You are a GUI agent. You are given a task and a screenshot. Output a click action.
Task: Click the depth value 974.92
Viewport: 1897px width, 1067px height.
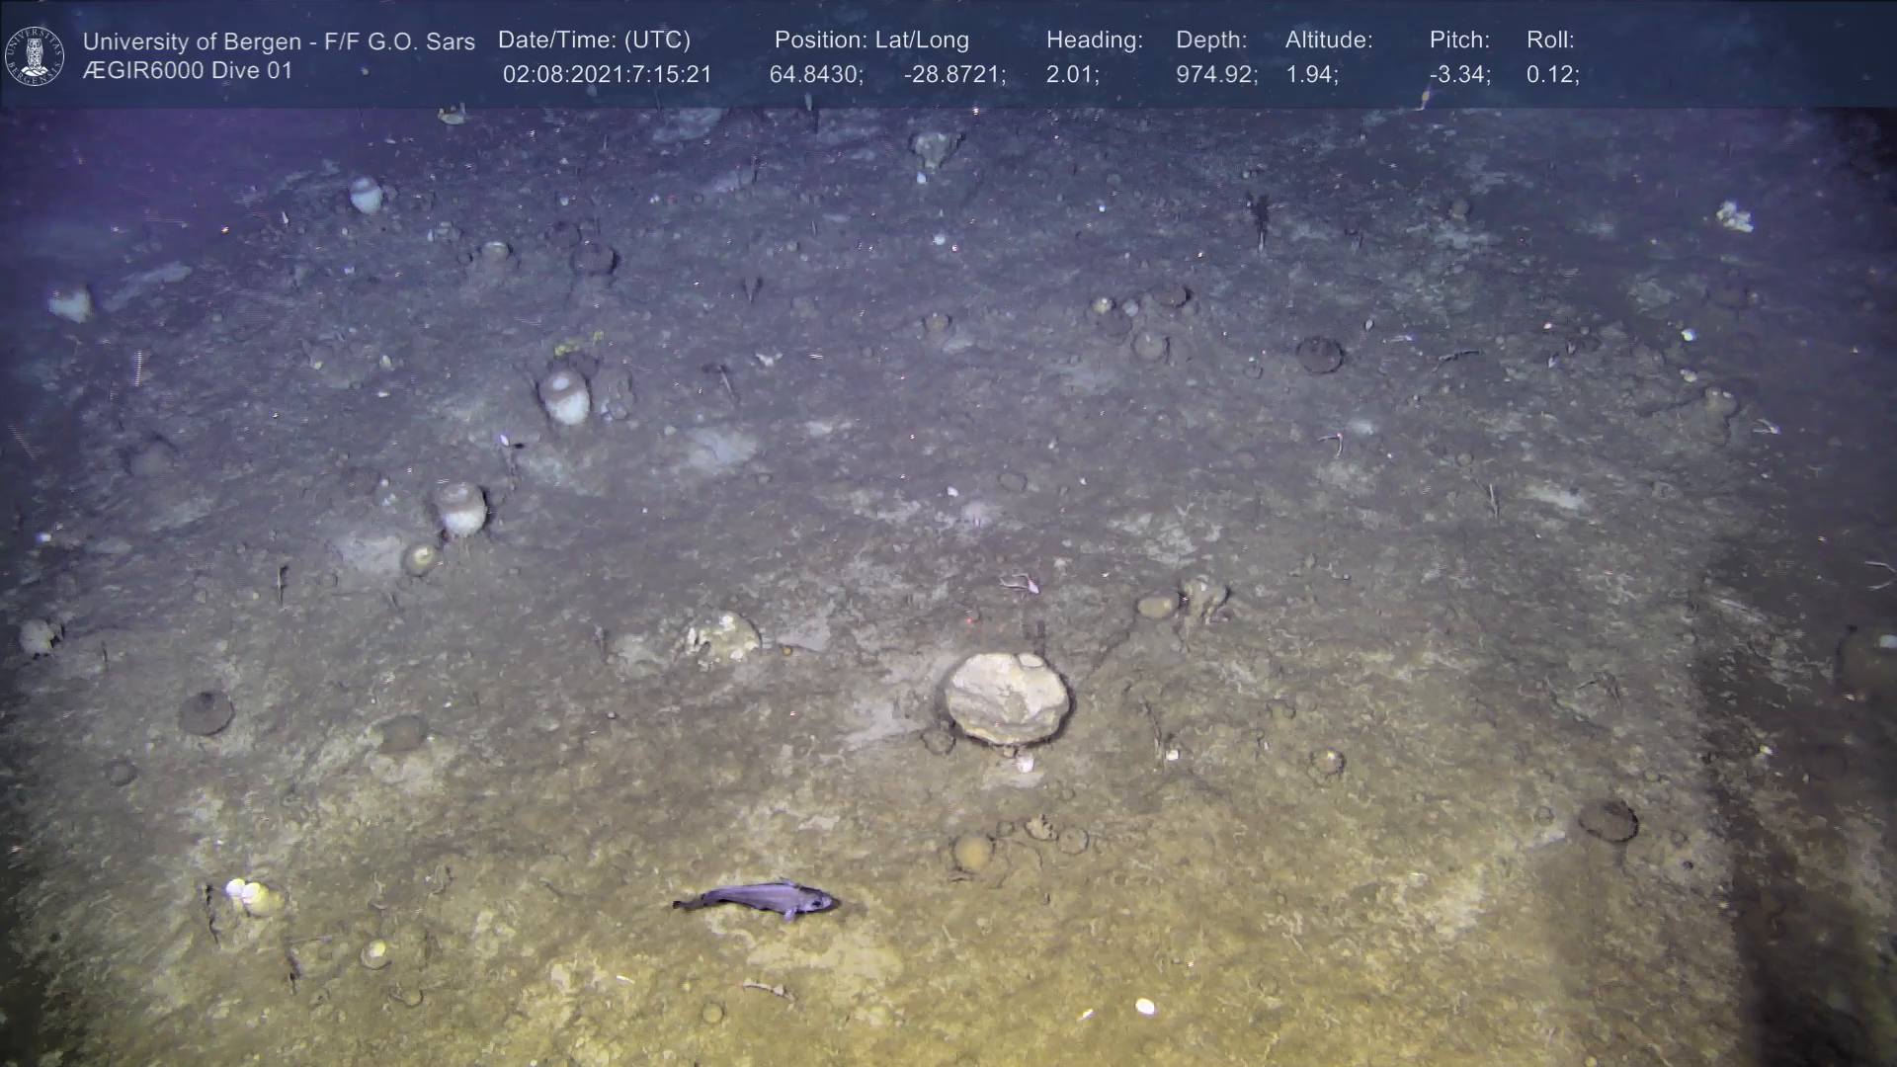1216,75
